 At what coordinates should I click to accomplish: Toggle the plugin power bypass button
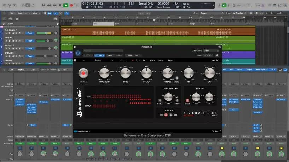pyautogui.click(x=78, y=53)
